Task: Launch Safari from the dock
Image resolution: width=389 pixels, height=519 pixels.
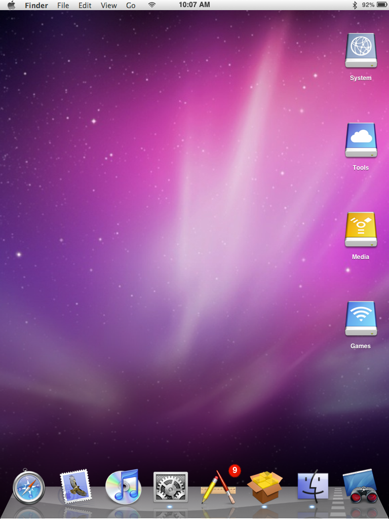Action: (29, 488)
